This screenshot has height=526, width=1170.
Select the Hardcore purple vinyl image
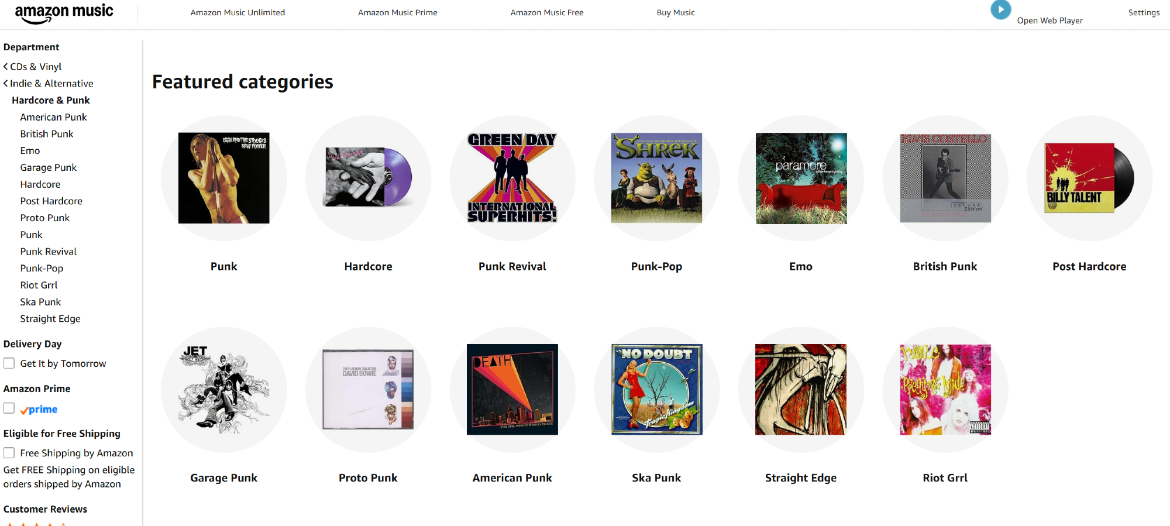coord(369,177)
